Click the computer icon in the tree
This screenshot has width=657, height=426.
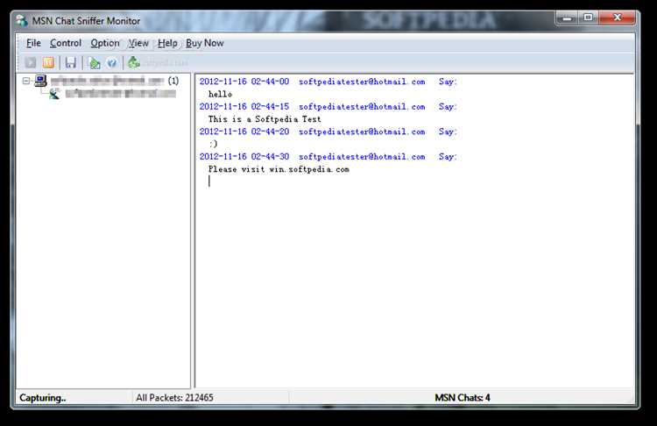tap(40, 81)
